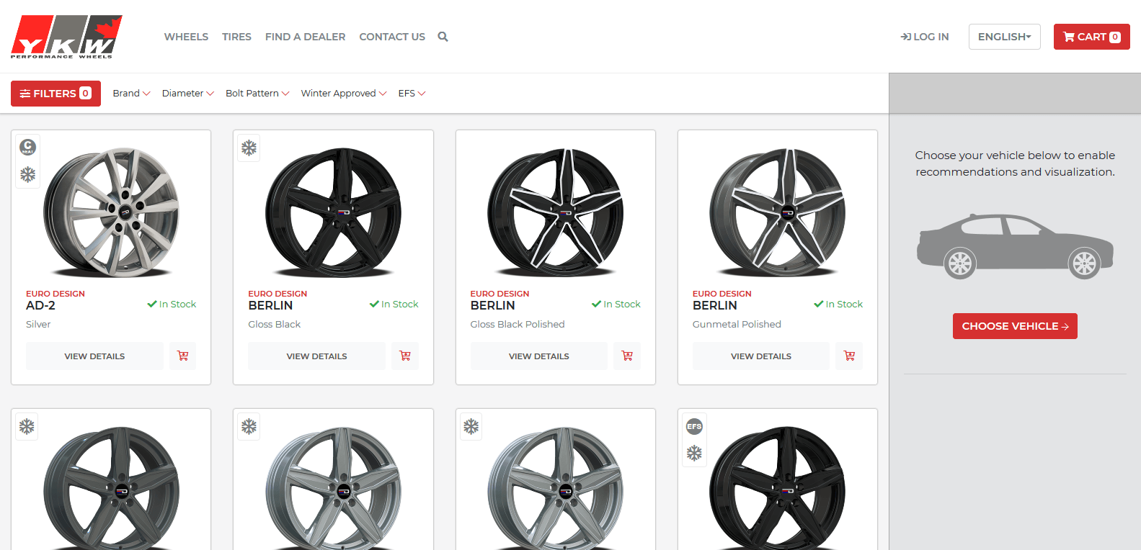
Task: Open the Bolt Pattern filter dropdown
Action: 257,94
